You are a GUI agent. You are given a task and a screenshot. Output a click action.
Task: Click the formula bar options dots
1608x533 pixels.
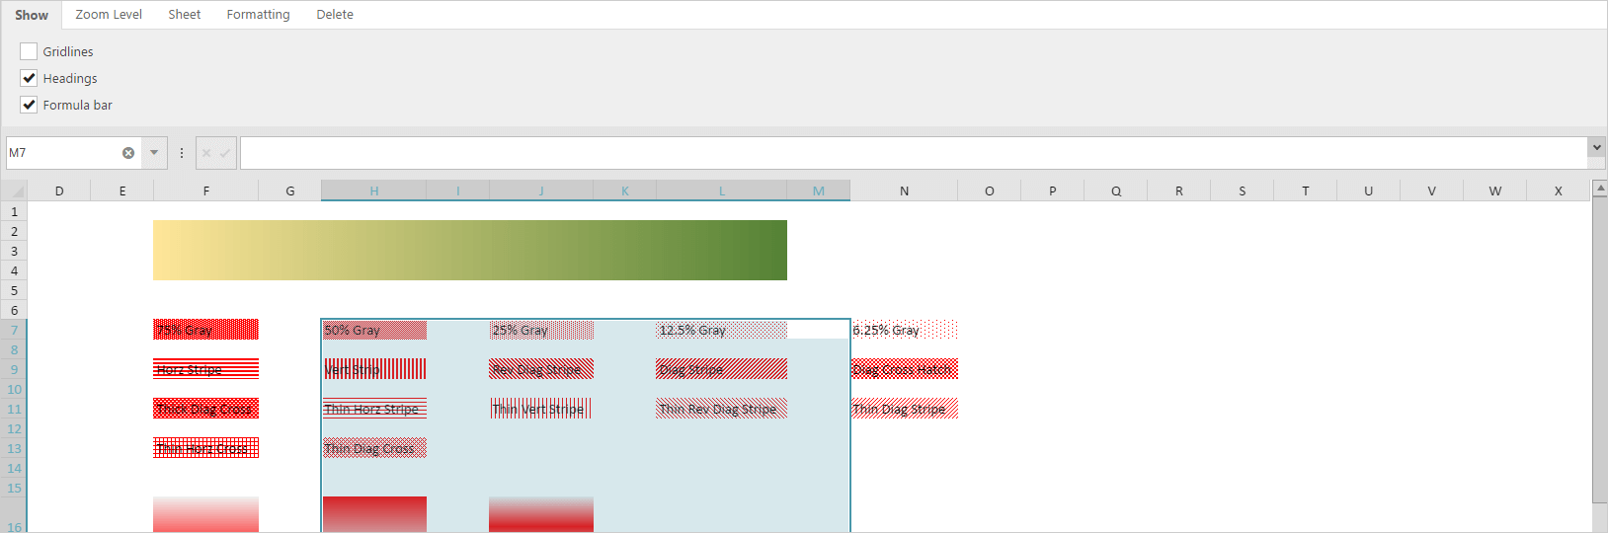[182, 153]
